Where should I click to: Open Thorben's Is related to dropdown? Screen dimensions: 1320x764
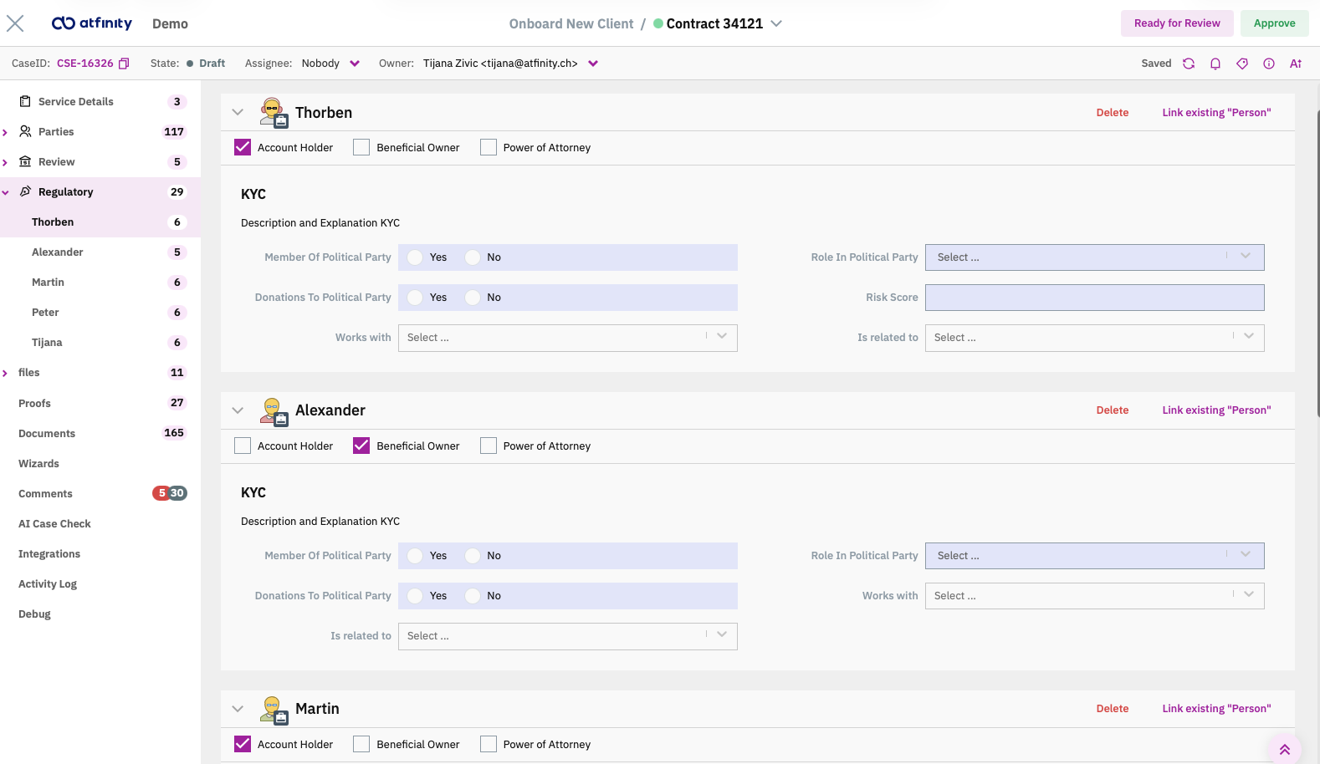[1094, 338]
